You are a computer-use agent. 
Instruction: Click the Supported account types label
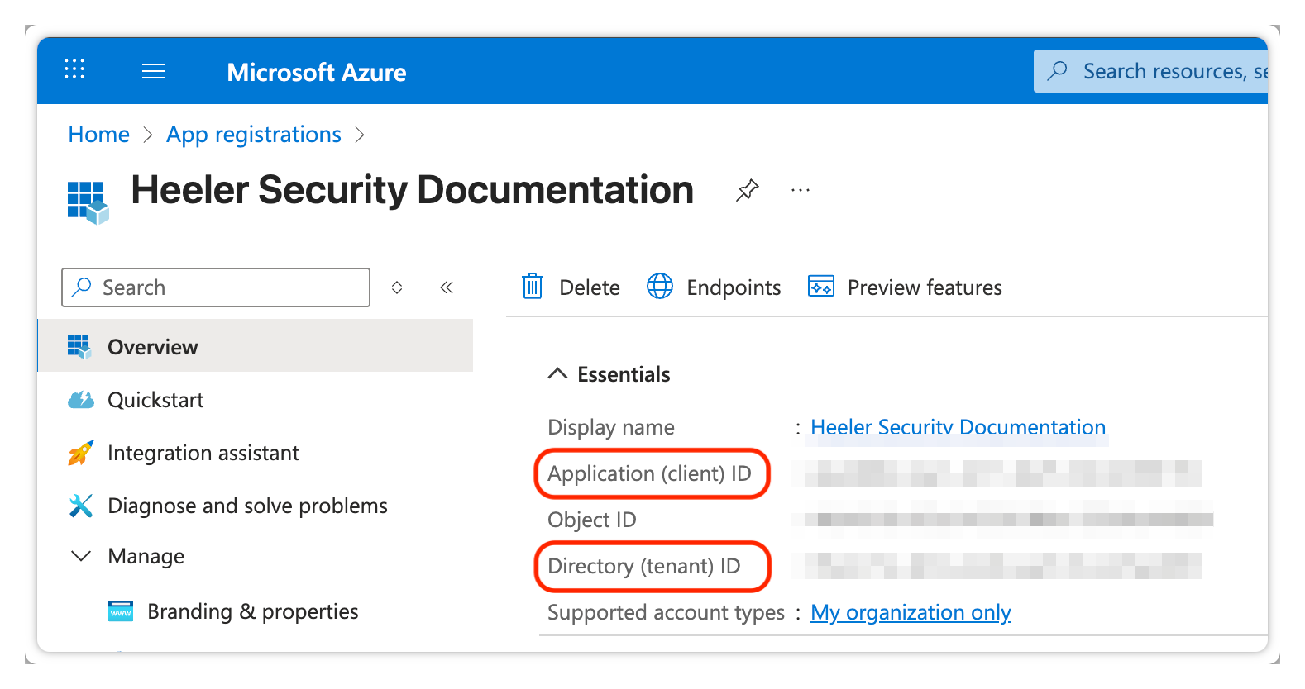coord(666,612)
